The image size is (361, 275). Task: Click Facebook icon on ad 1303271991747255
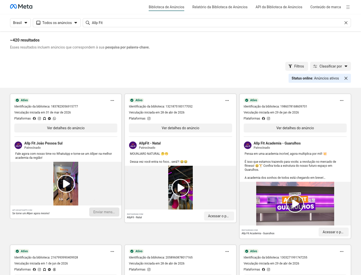263,269
